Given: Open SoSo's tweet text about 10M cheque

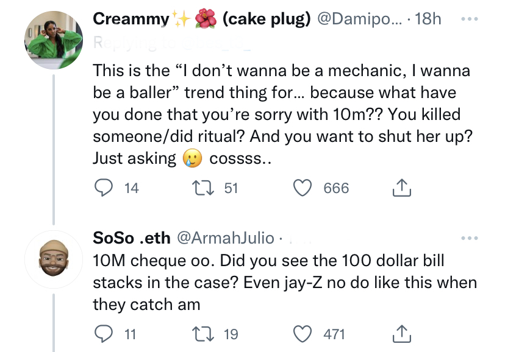Looking at the screenshot, I should [x=281, y=282].
